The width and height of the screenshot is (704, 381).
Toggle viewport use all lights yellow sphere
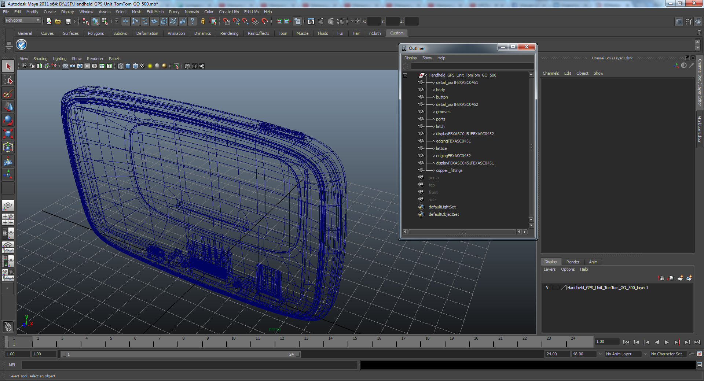(x=150, y=66)
